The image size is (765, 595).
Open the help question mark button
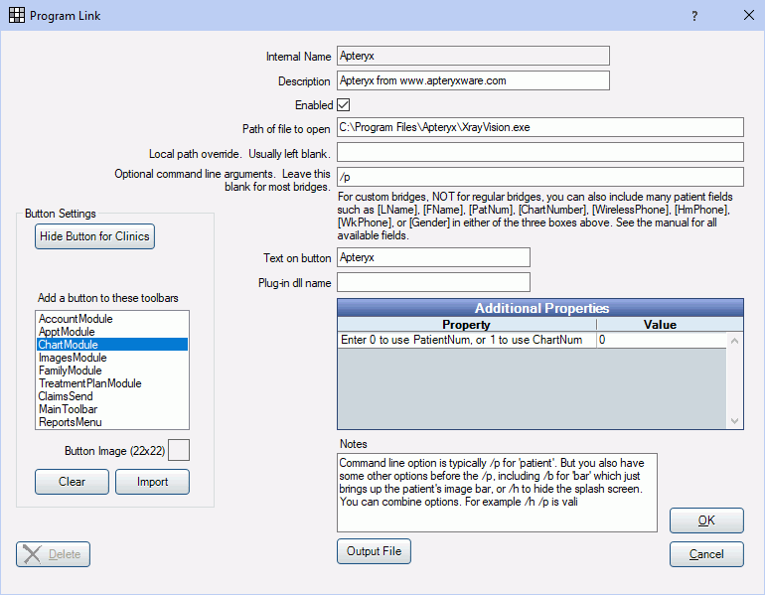coord(694,16)
